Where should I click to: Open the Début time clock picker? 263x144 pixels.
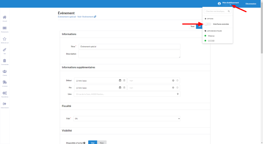click(x=173, y=81)
